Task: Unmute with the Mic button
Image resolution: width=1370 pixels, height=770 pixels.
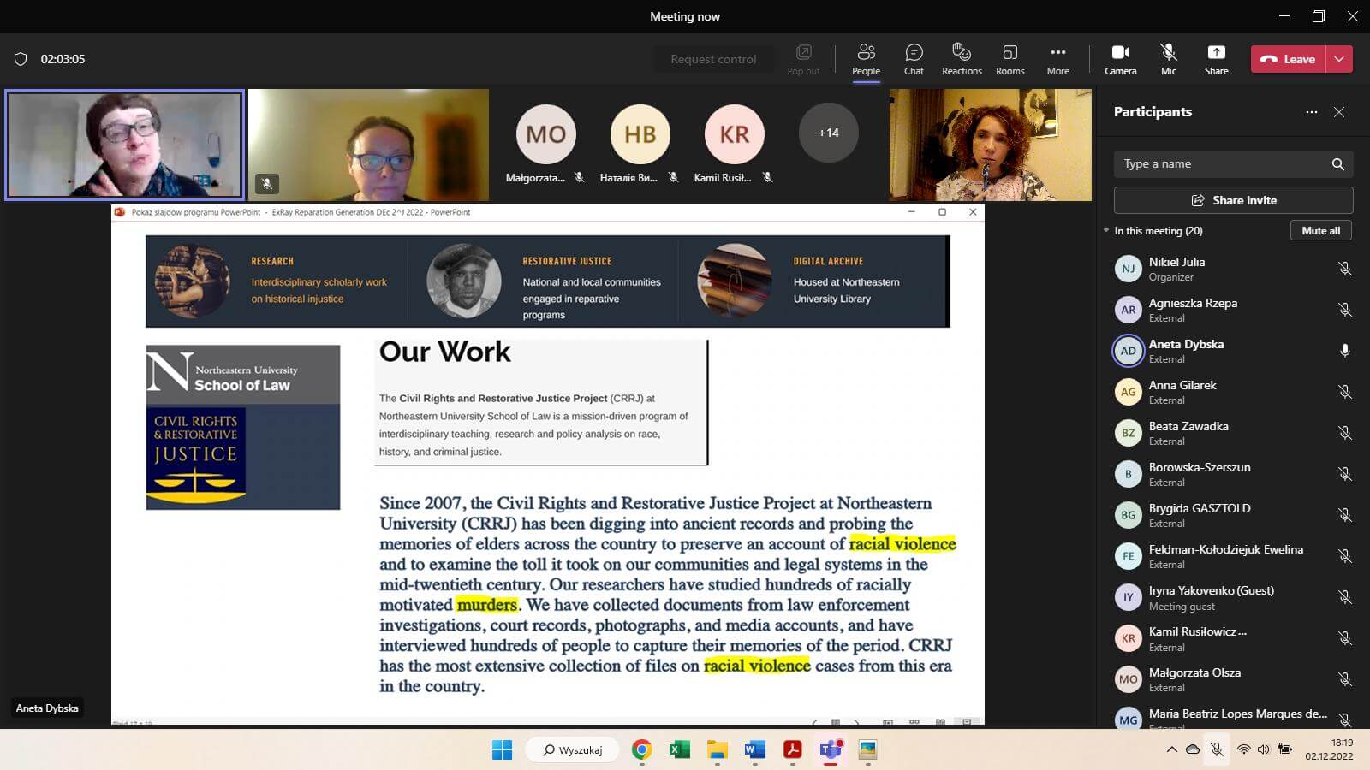Action: (1169, 59)
